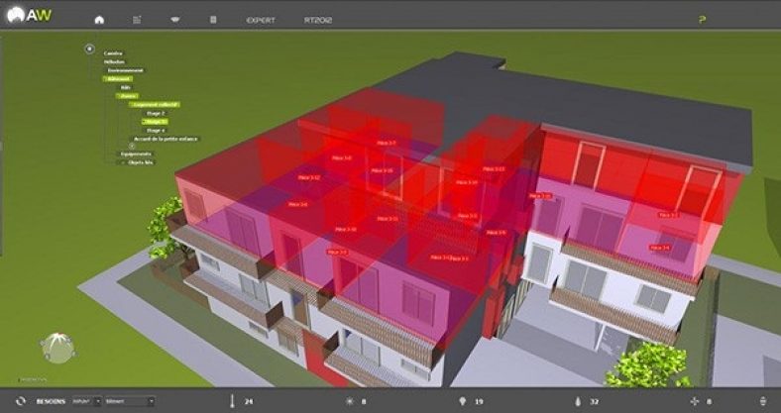Open the RT2012 tab
This screenshot has width=781, height=413.
pyautogui.click(x=318, y=21)
